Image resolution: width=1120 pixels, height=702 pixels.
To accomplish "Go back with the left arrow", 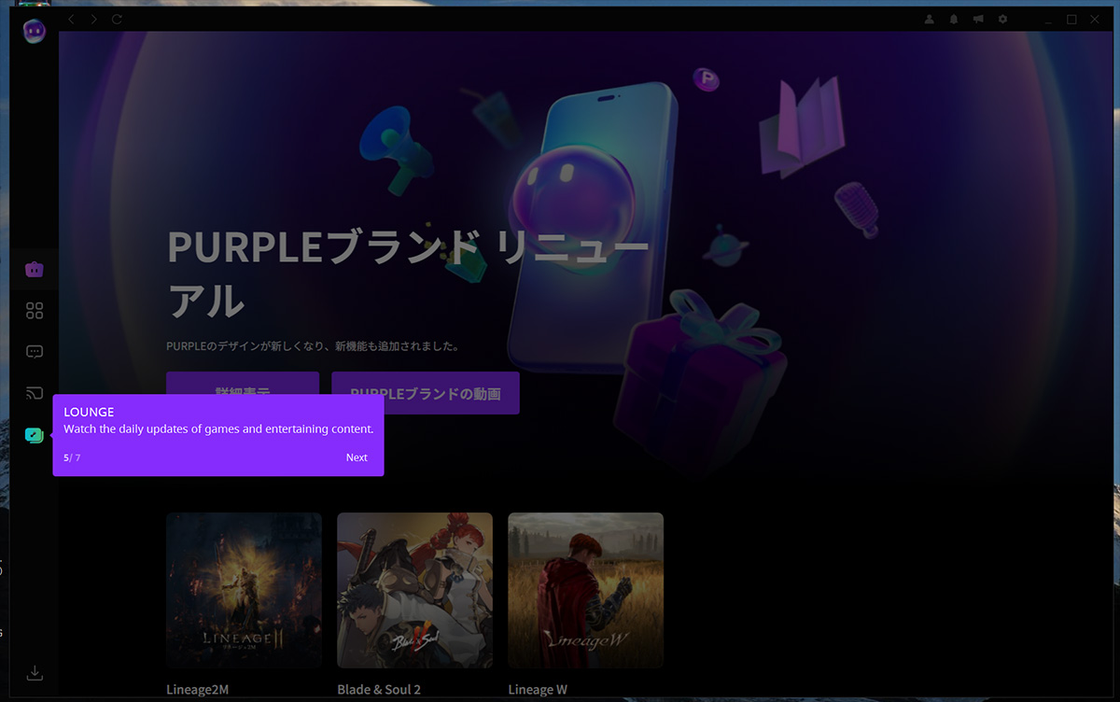I will pos(72,19).
